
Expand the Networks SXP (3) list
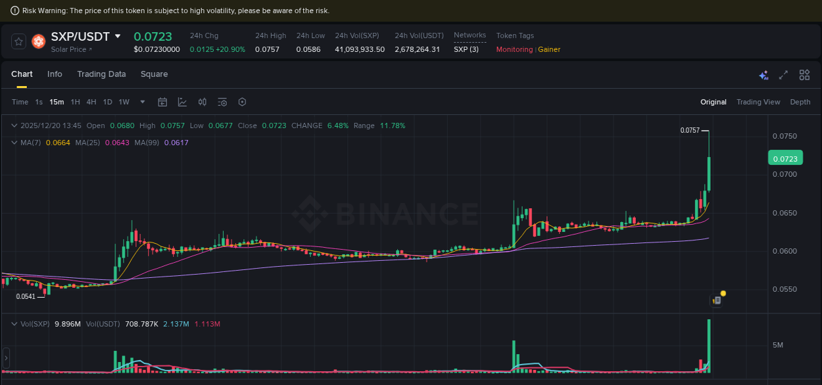465,49
